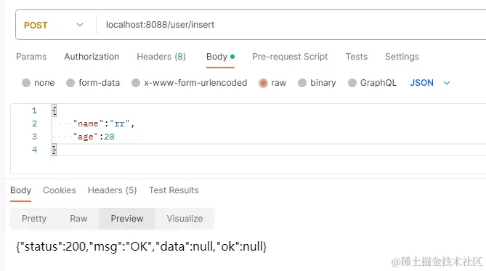Select the Pre-request Script tab
Image resolution: width=486 pixels, height=271 pixels.
(290, 57)
